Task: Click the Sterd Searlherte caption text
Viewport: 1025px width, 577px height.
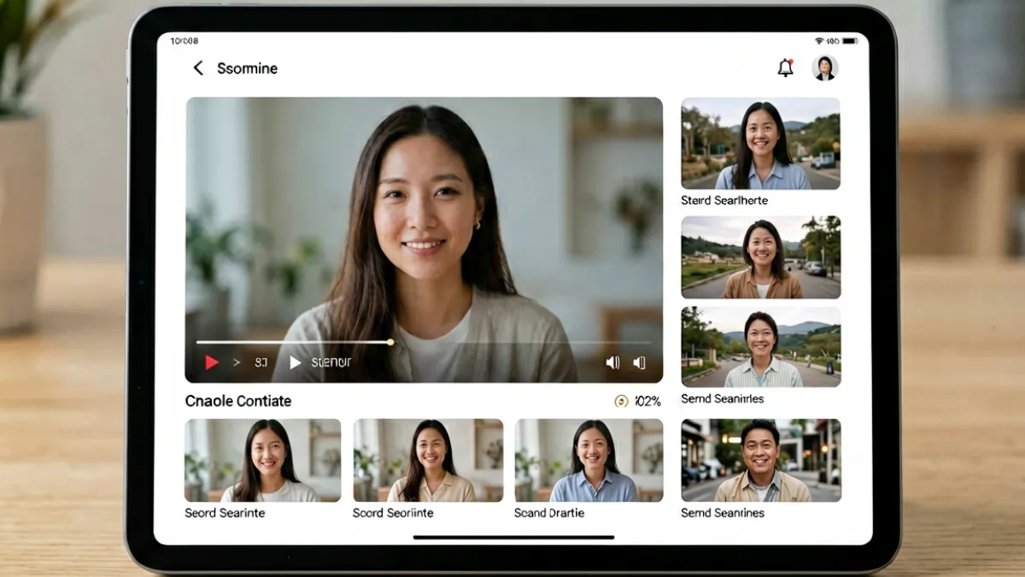Action: tap(724, 201)
